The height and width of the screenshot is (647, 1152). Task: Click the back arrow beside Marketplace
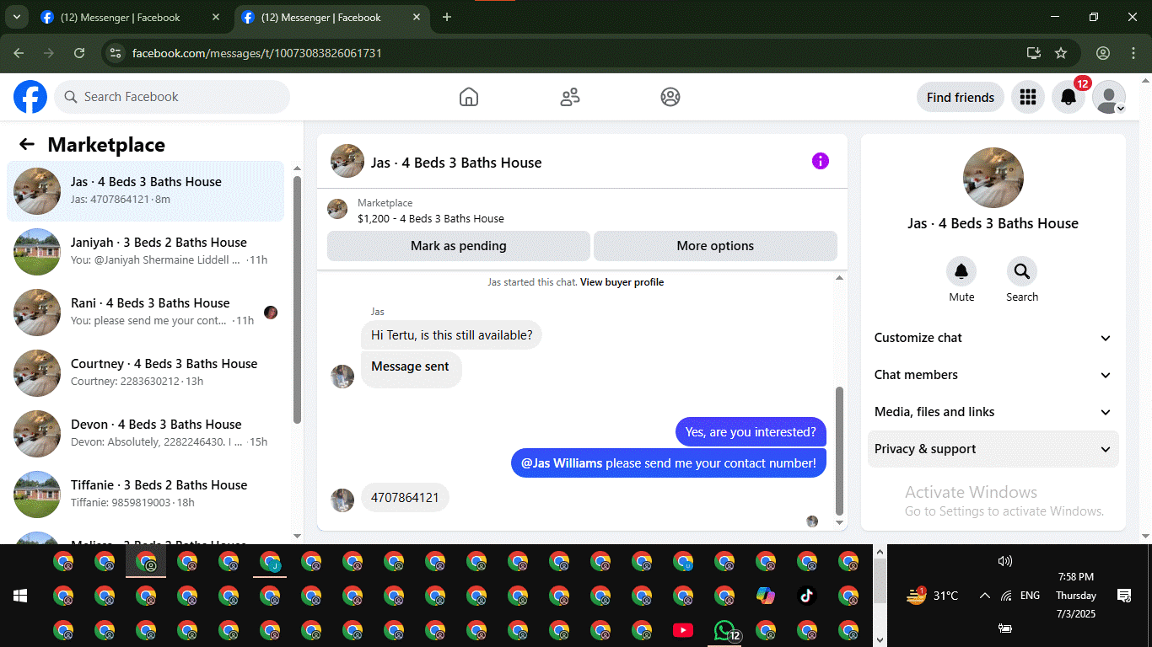pos(27,144)
